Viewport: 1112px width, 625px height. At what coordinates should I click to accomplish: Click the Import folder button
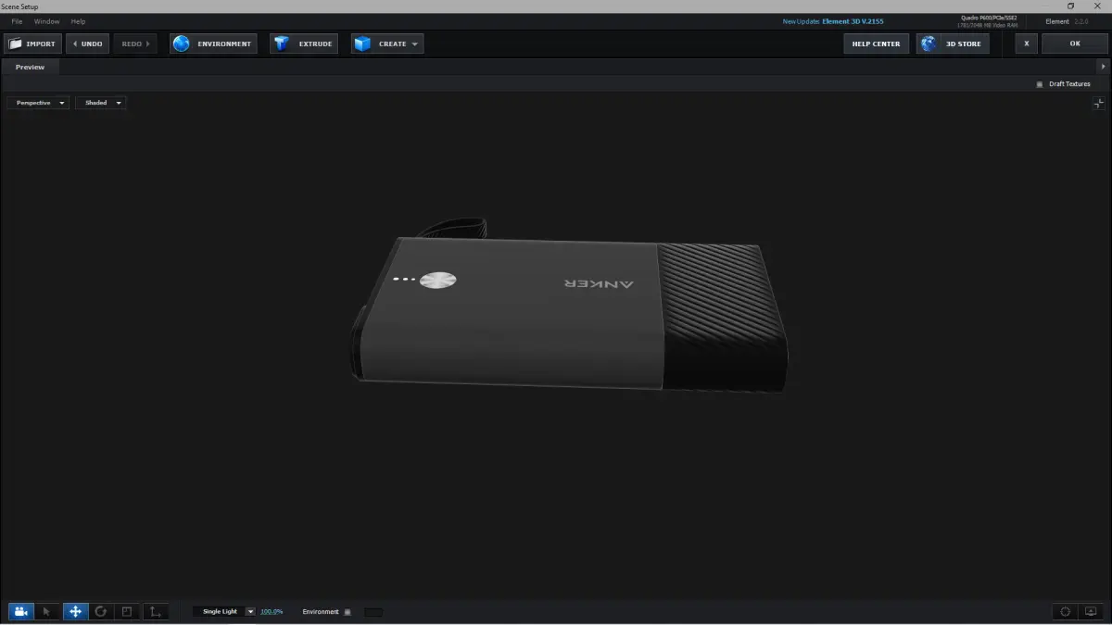(32, 44)
